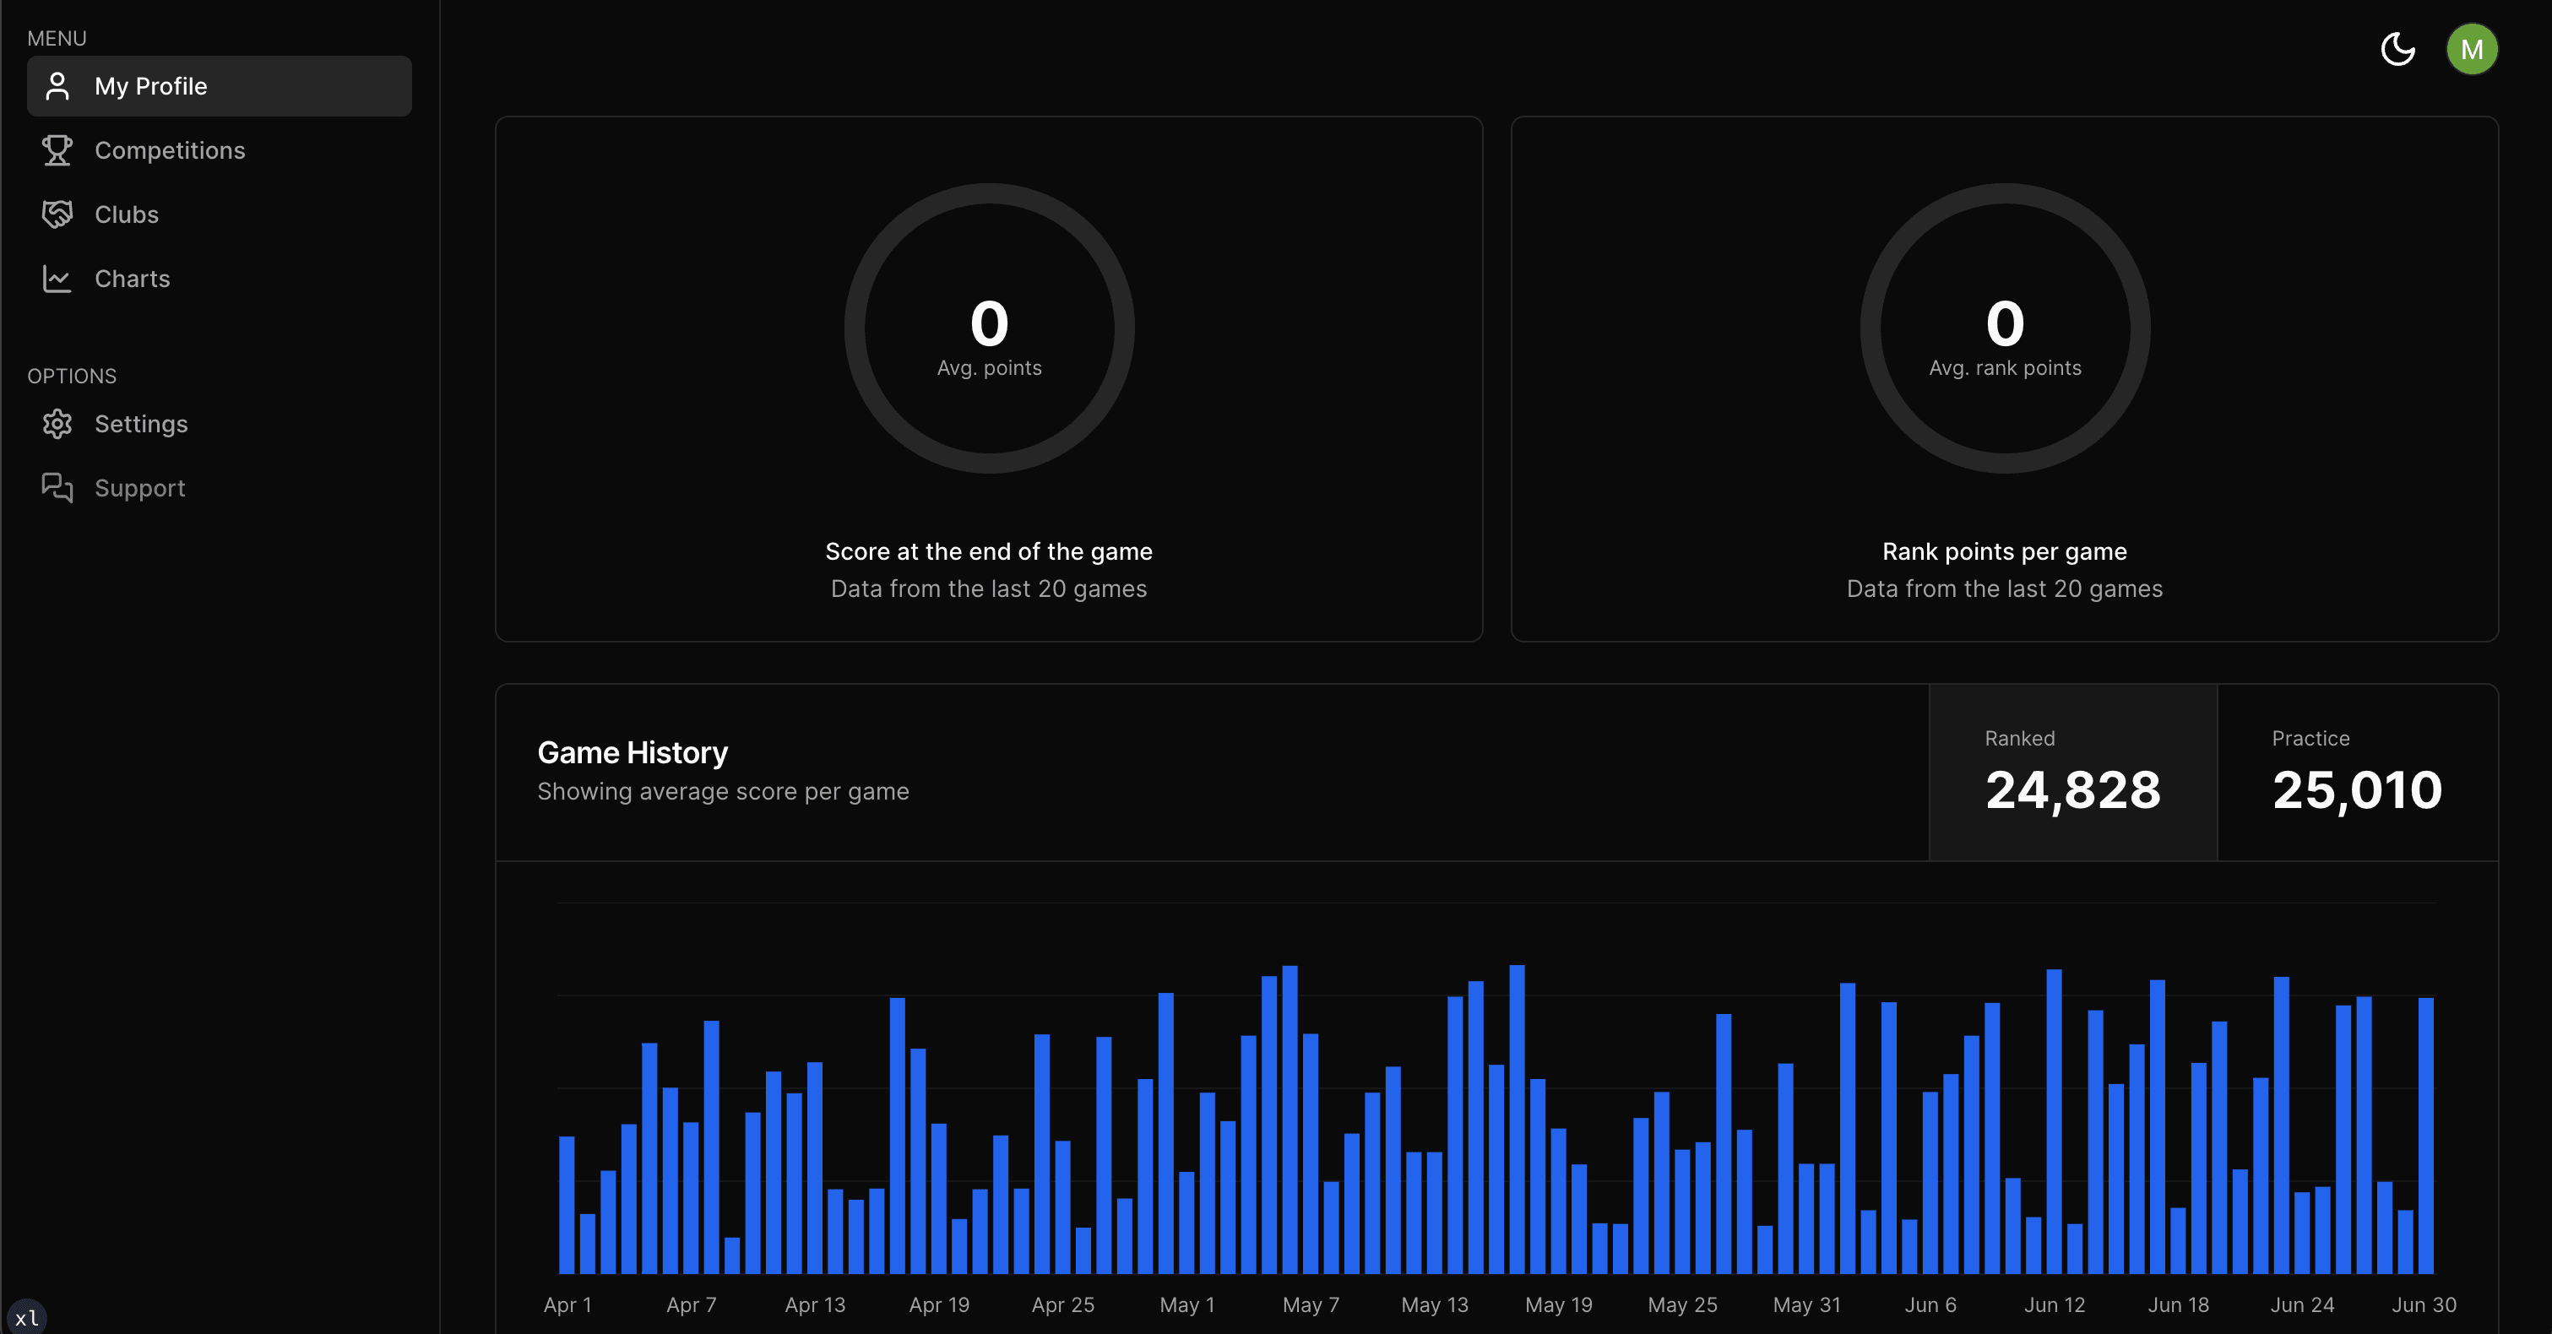Open Charts from the sidebar

pyautogui.click(x=133, y=279)
